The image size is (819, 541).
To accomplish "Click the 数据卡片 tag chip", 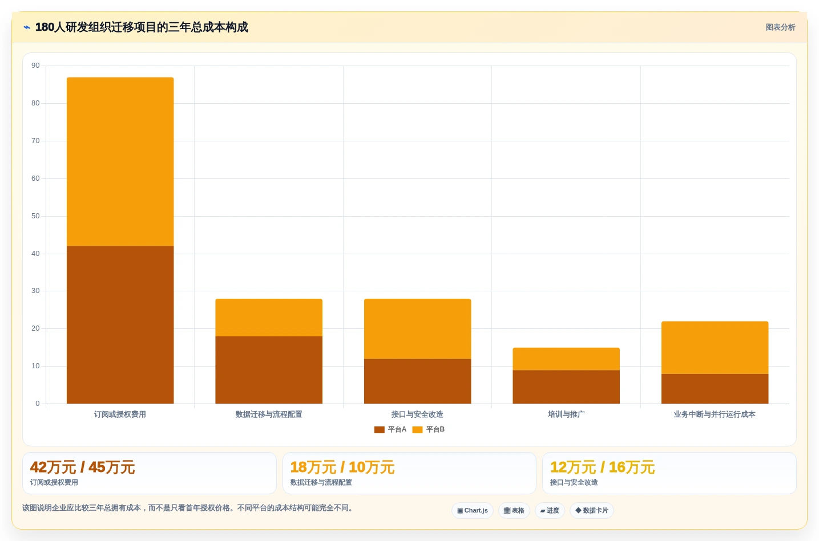I will pyautogui.click(x=592, y=511).
